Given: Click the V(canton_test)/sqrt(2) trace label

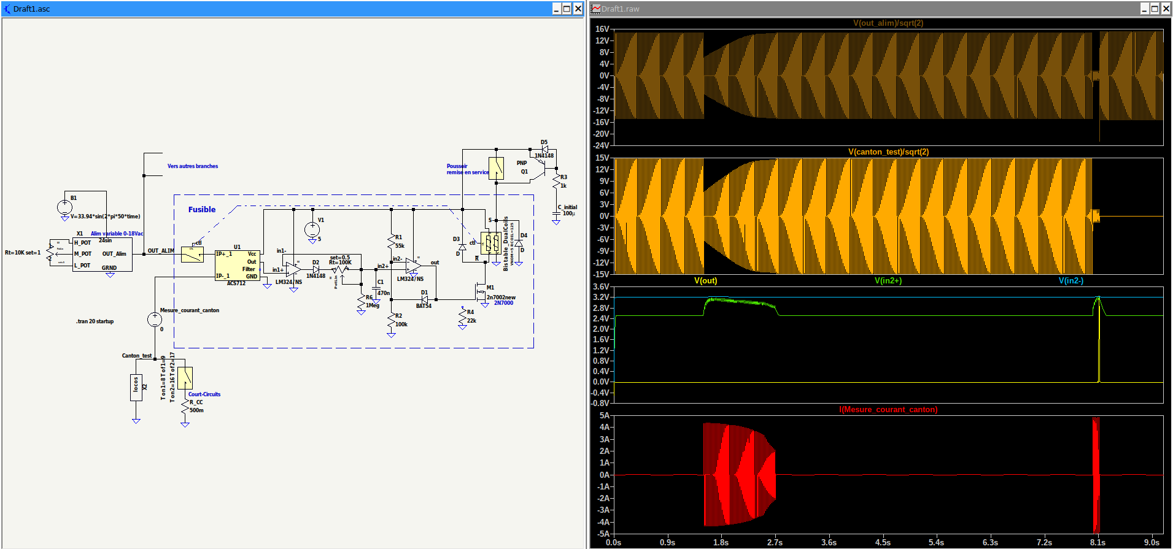Looking at the screenshot, I should pos(888,152).
